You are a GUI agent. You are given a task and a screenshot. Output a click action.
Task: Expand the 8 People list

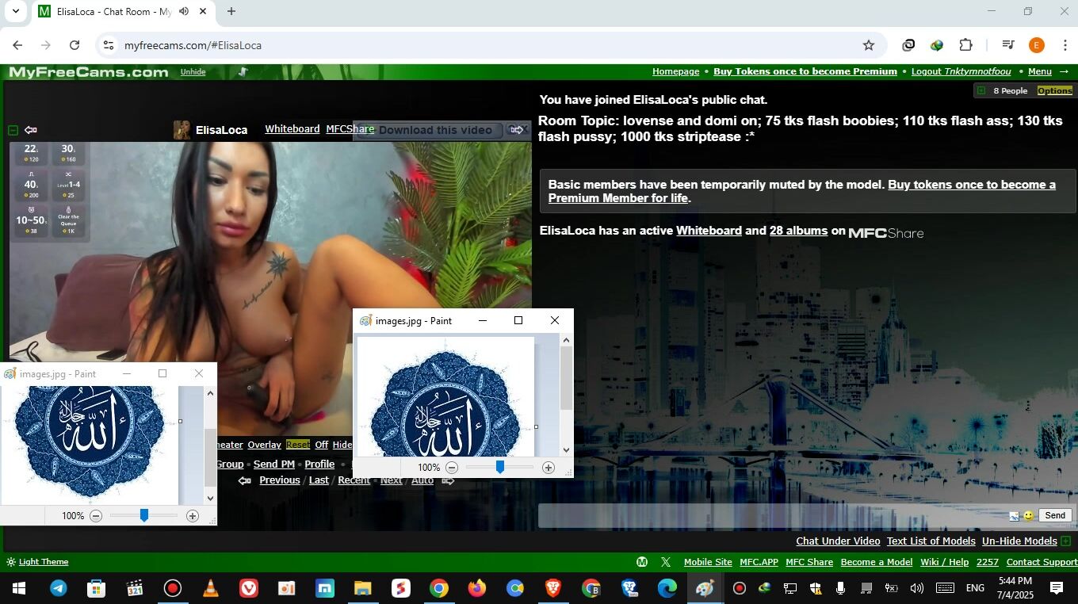point(981,90)
